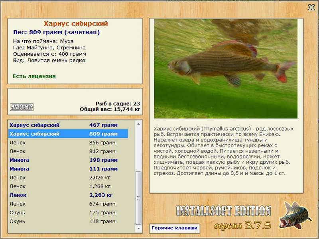Click the Рыб в садке: 23 text
The width and height of the screenshot is (319, 239).
(x=118, y=104)
